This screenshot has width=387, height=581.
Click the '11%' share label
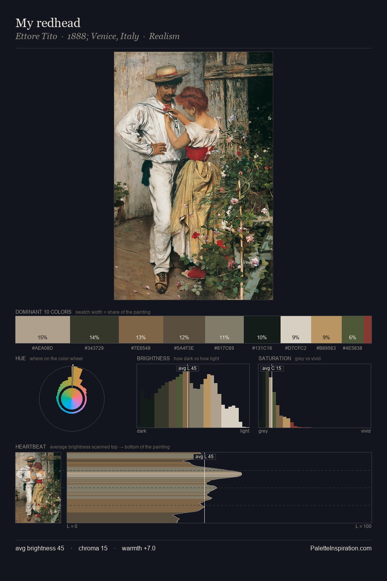[224, 338]
